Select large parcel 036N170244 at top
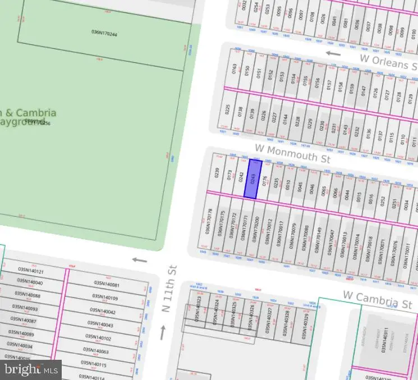This screenshot has width=418, height=380. [105, 32]
